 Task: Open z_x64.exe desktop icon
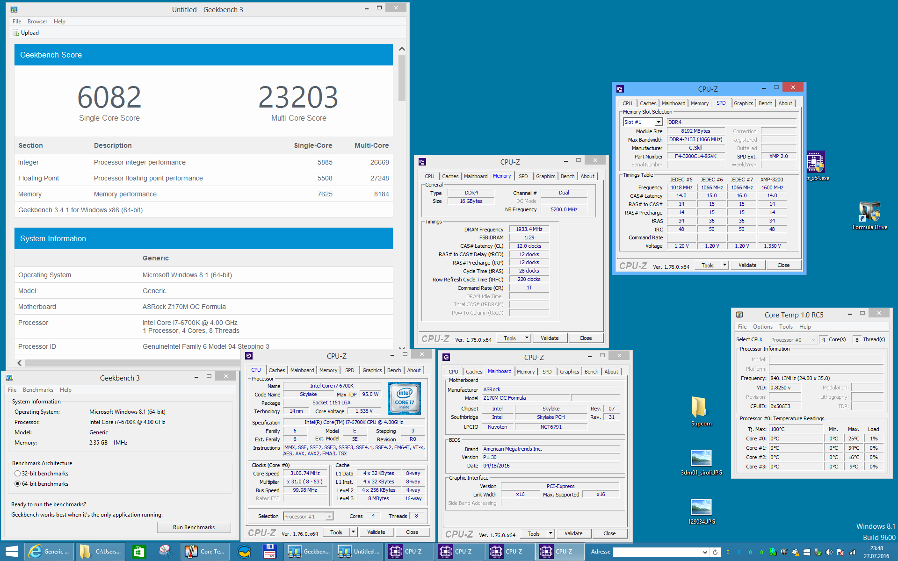tap(817, 166)
